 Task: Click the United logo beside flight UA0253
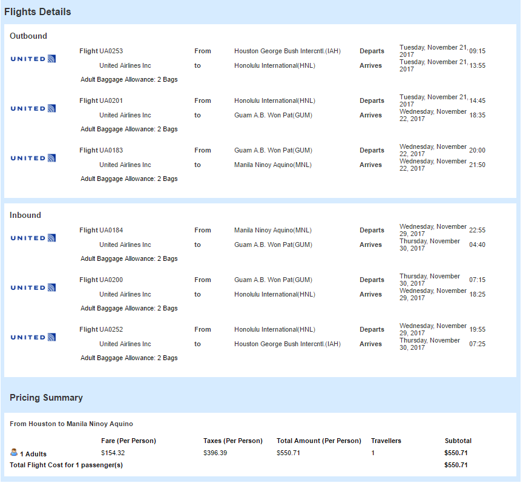pos(33,59)
